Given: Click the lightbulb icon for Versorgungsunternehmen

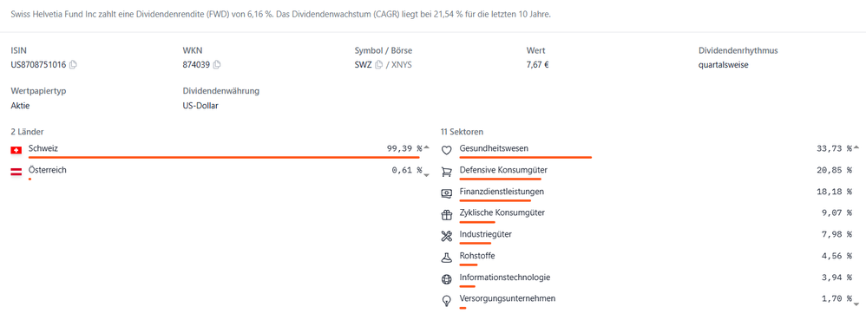Looking at the screenshot, I should pyautogui.click(x=447, y=301).
